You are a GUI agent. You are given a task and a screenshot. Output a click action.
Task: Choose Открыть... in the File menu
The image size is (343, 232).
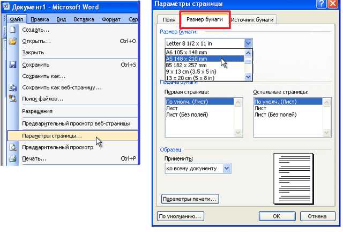click(x=73, y=41)
